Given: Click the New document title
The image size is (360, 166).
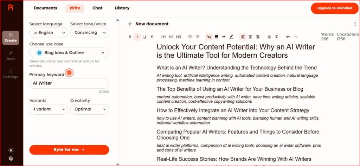Looking at the screenshot, I should [x=152, y=24].
